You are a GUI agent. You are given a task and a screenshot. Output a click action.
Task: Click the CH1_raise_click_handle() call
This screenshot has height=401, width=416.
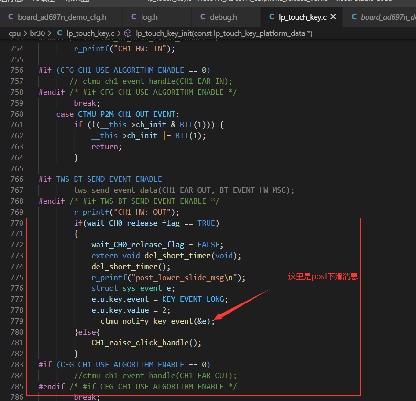[x=146, y=343]
